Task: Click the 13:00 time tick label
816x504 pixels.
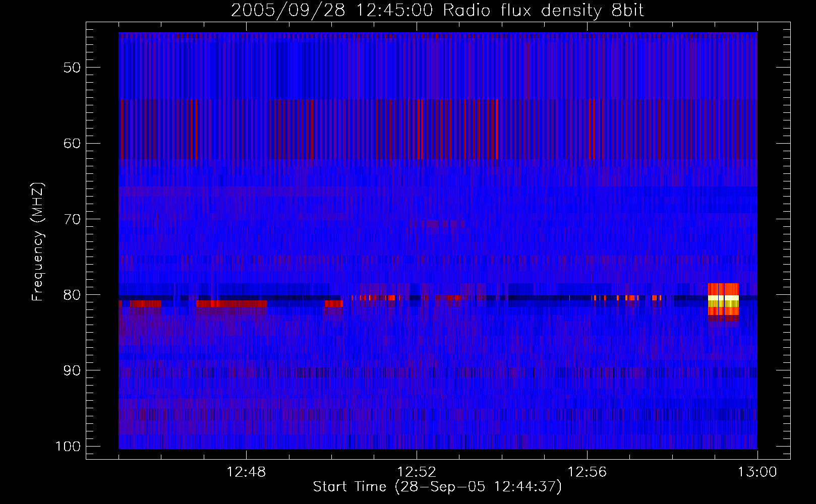Action: 757,472
